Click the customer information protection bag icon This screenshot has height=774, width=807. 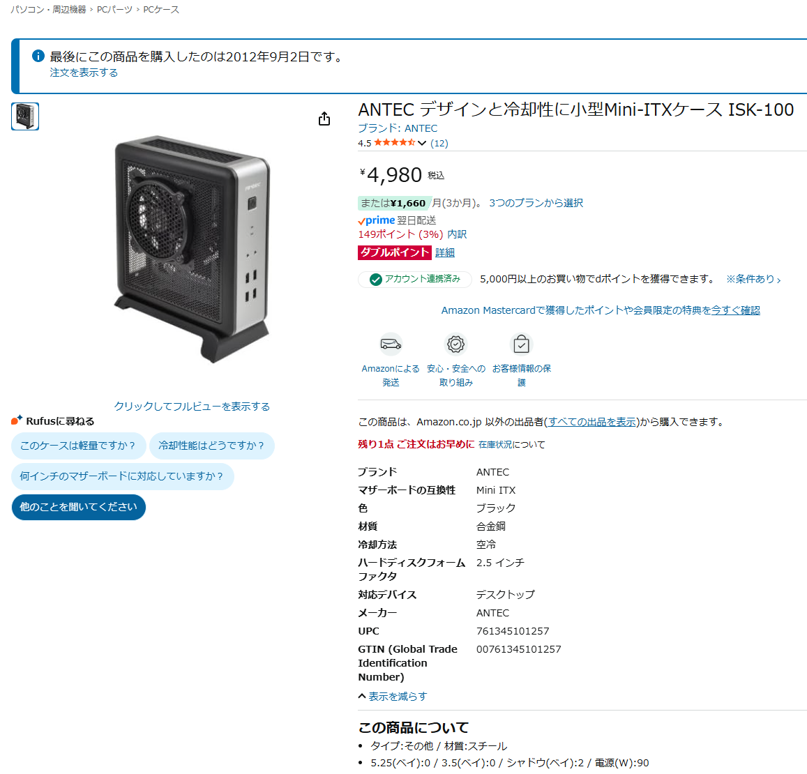[521, 344]
